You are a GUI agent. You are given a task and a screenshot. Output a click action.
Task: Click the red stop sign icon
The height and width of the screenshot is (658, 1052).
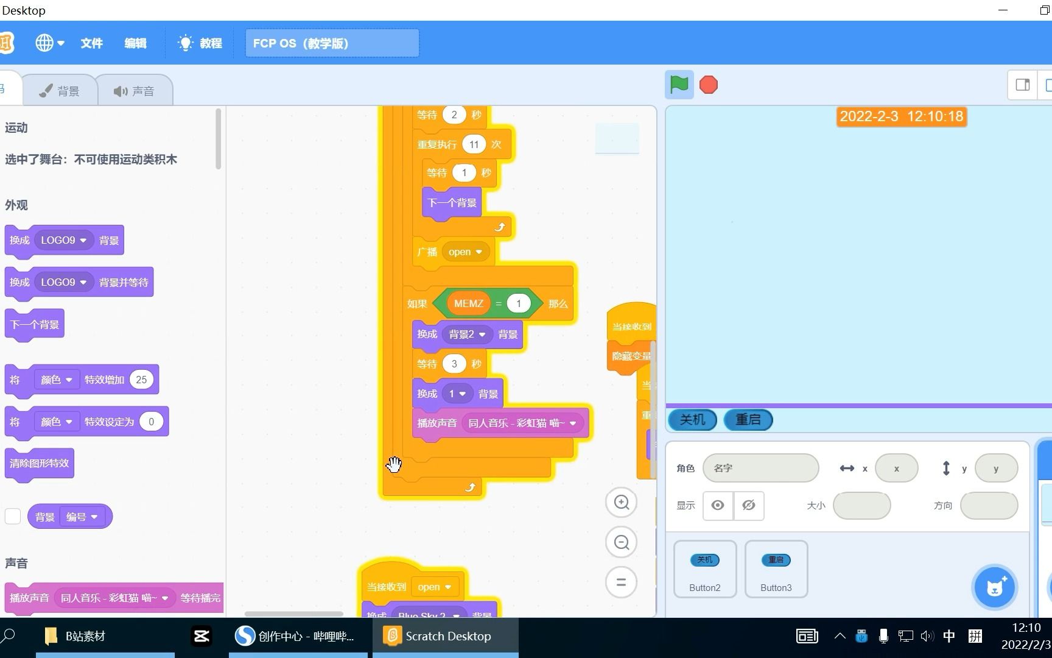pos(707,85)
